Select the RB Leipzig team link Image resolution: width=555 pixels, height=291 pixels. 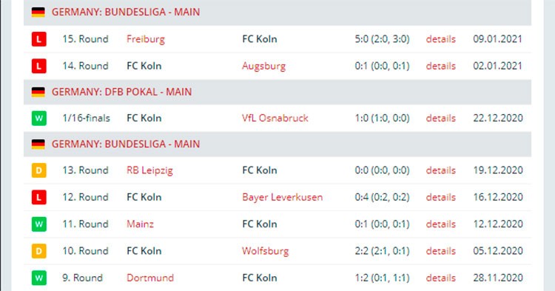click(149, 170)
